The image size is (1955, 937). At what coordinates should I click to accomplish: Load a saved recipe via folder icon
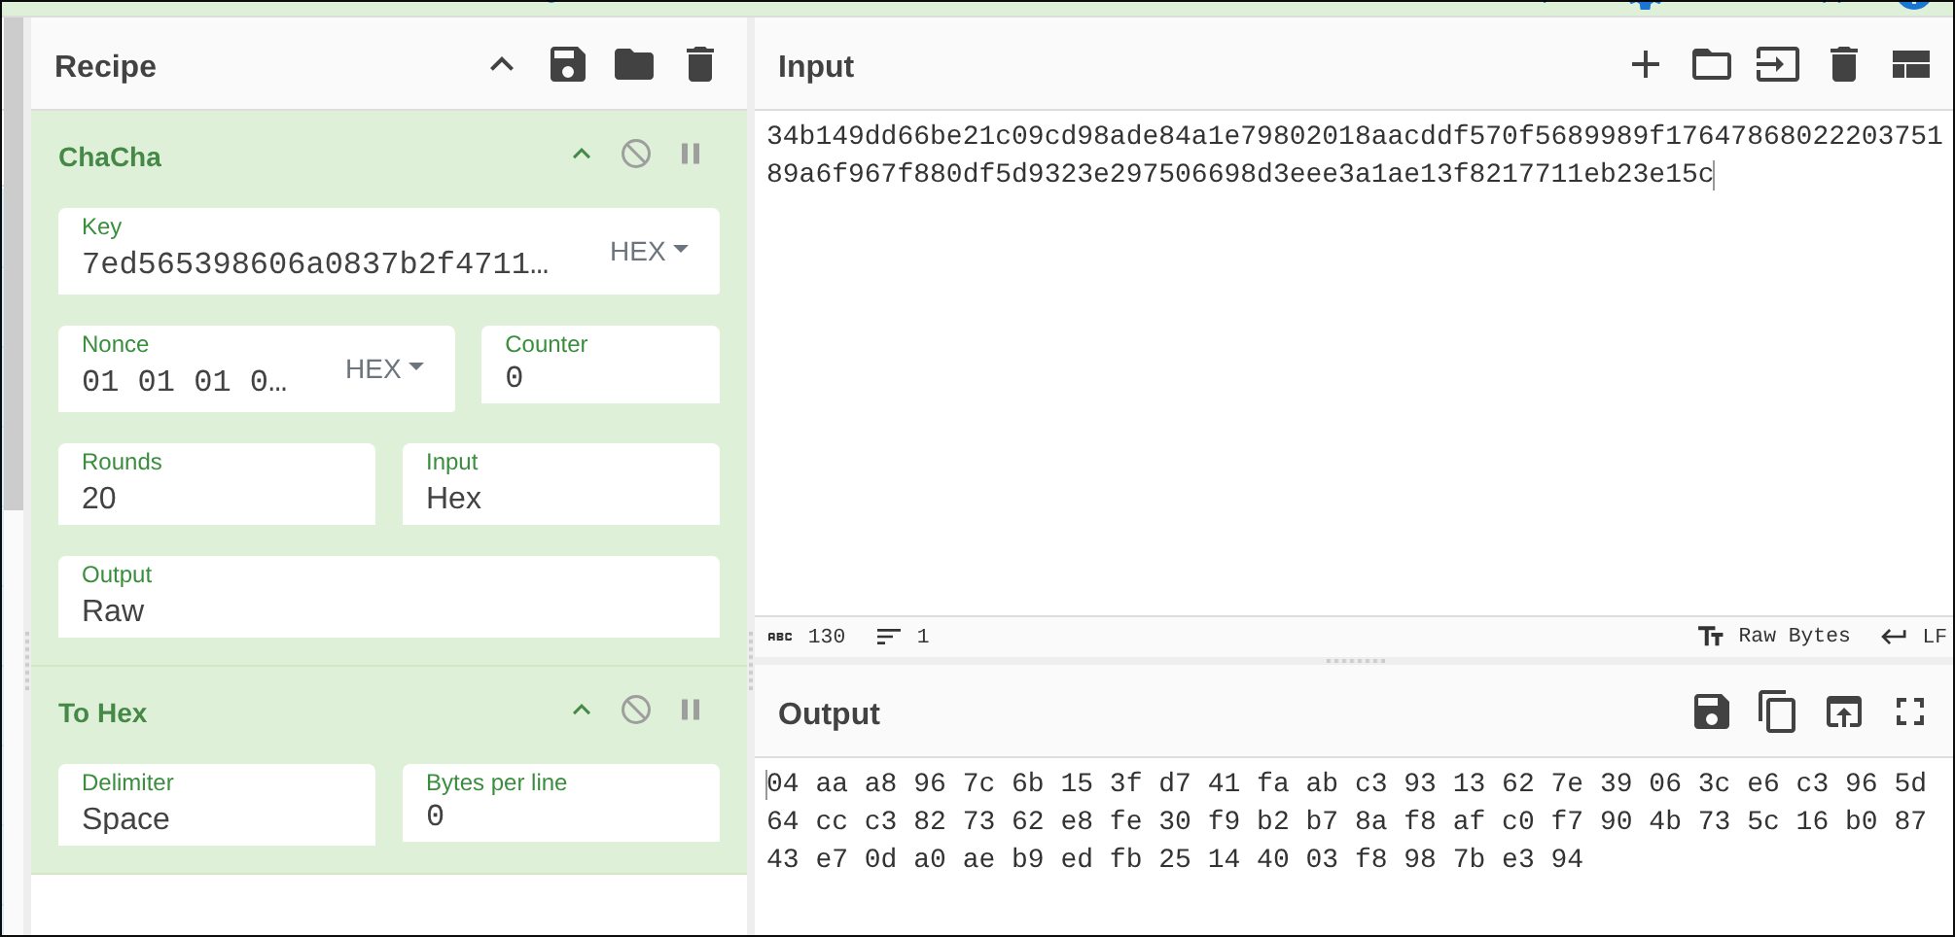point(633,65)
